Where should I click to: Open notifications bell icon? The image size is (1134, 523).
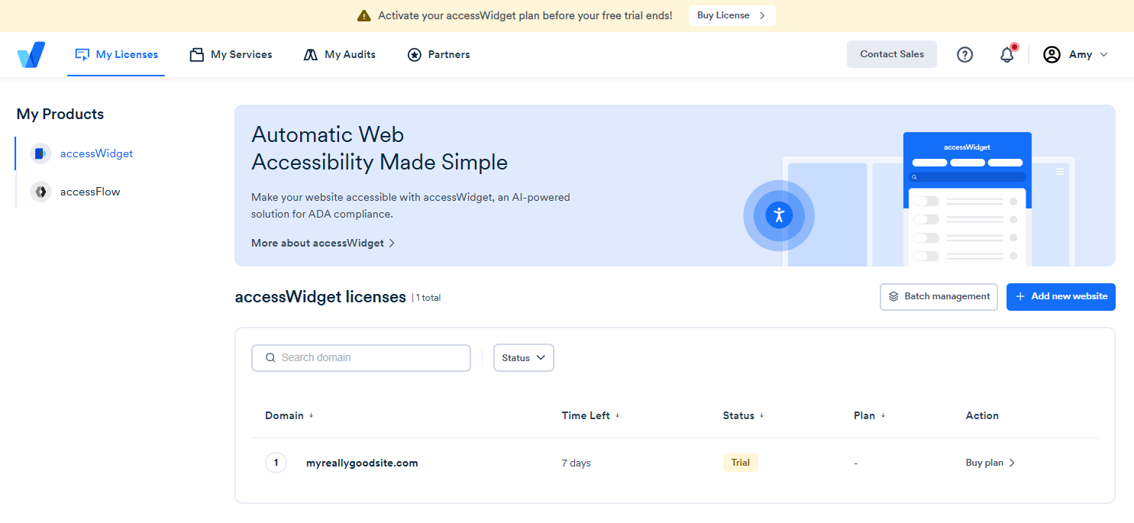tap(1007, 55)
